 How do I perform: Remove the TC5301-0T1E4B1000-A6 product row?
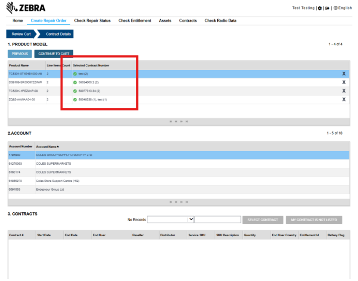click(x=343, y=74)
